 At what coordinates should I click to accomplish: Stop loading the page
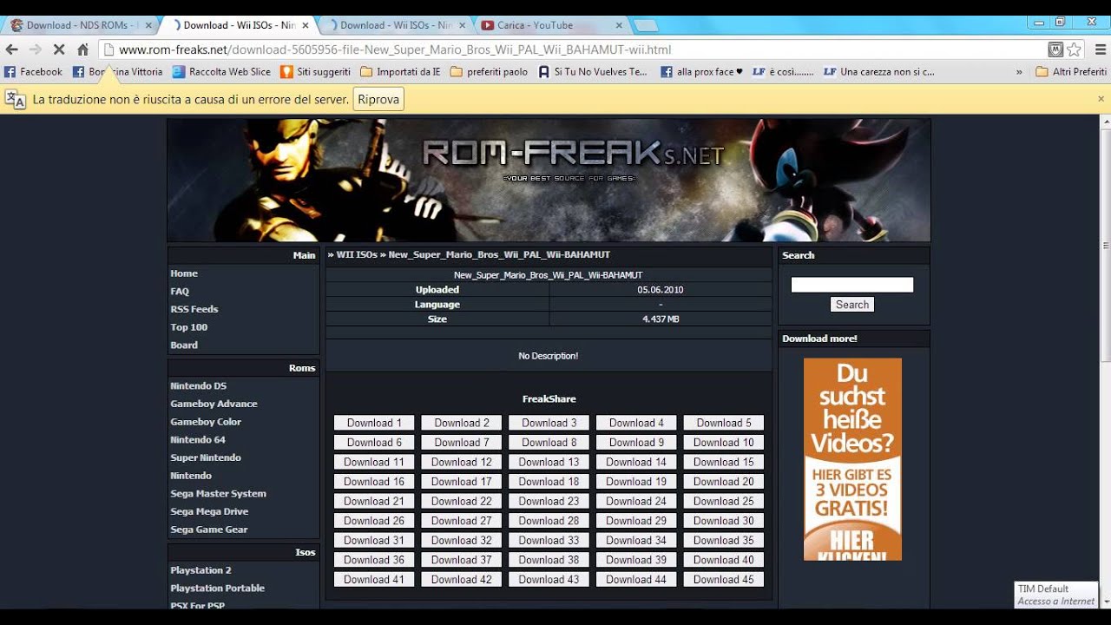[x=59, y=49]
